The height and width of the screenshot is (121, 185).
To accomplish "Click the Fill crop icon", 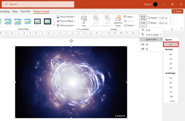I will click(x=143, y=44).
